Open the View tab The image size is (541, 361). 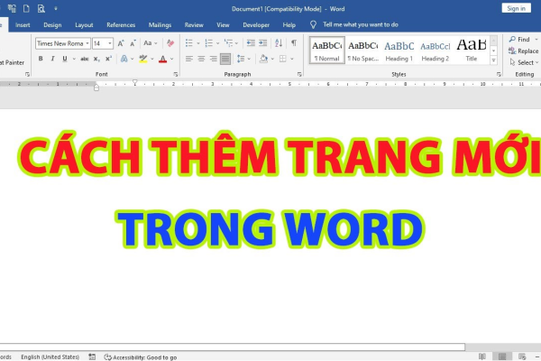[x=223, y=25]
